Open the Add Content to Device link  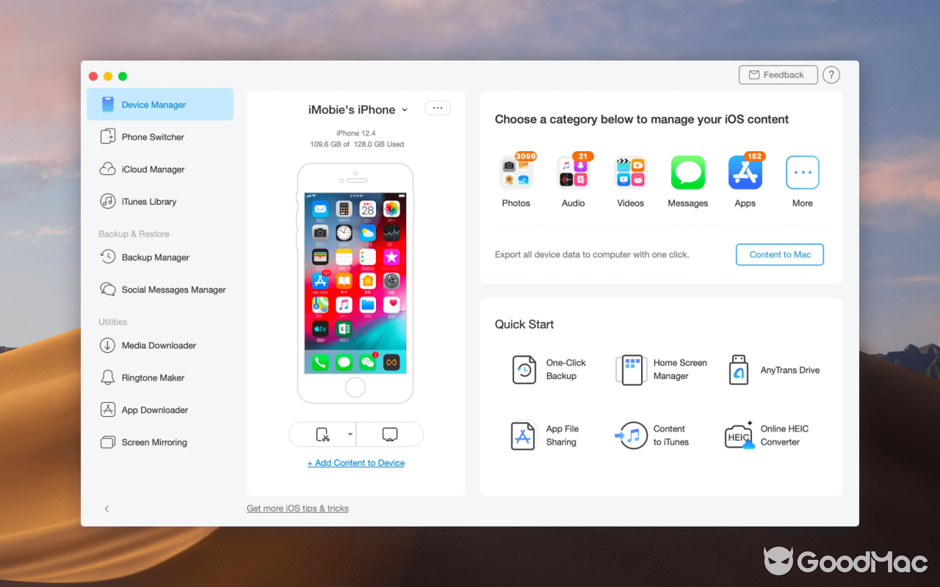pyautogui.click(x=355, y=462)
